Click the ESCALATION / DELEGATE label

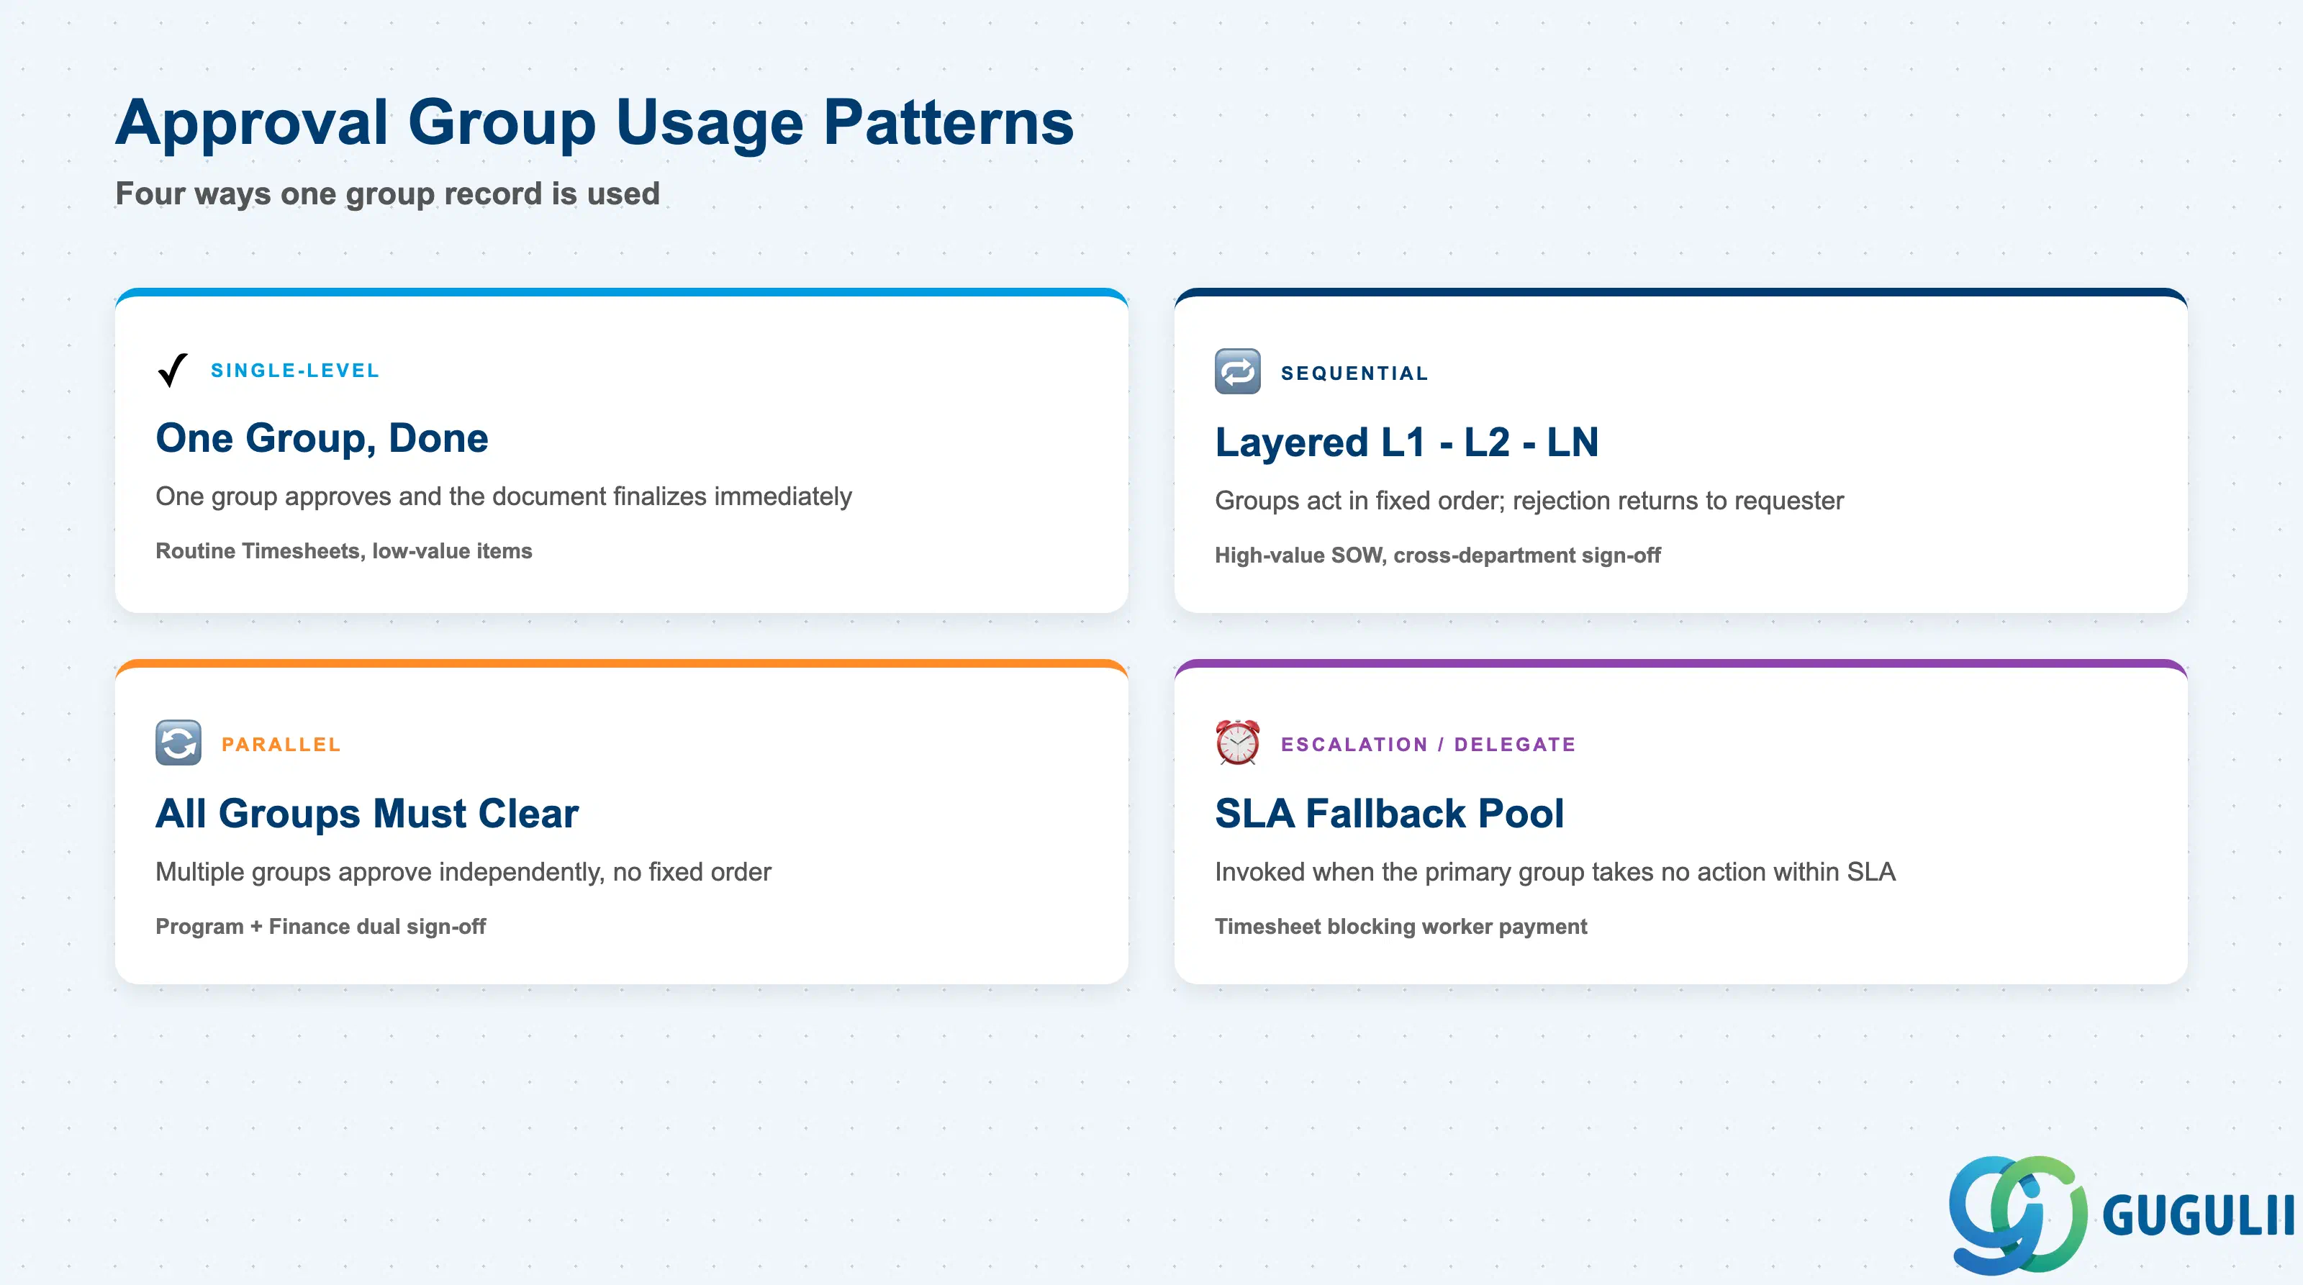tap(1428, 745)
